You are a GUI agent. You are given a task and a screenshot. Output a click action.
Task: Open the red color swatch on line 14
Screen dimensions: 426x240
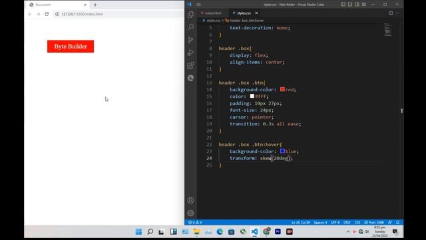coord(282,89)
